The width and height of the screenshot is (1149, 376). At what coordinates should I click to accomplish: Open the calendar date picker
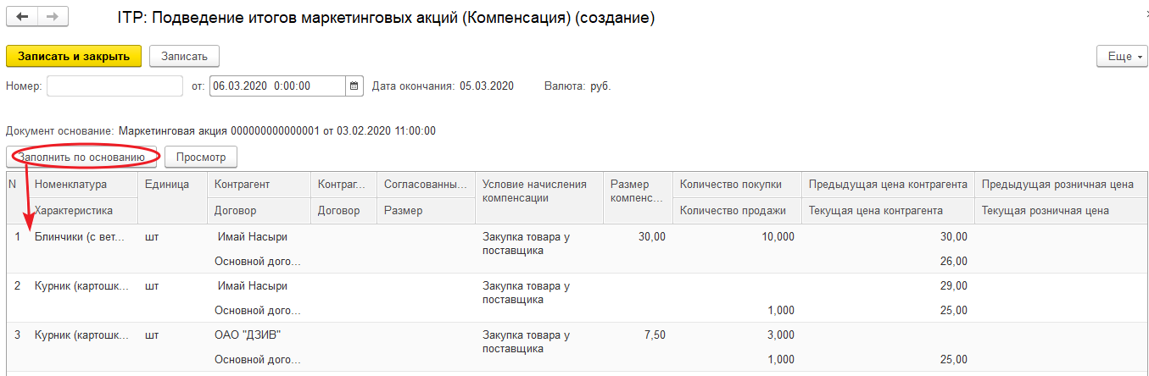click(x=354, y=86)
